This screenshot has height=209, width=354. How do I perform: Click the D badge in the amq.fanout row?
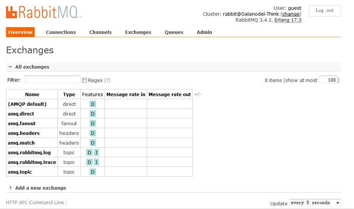point(93,123)
